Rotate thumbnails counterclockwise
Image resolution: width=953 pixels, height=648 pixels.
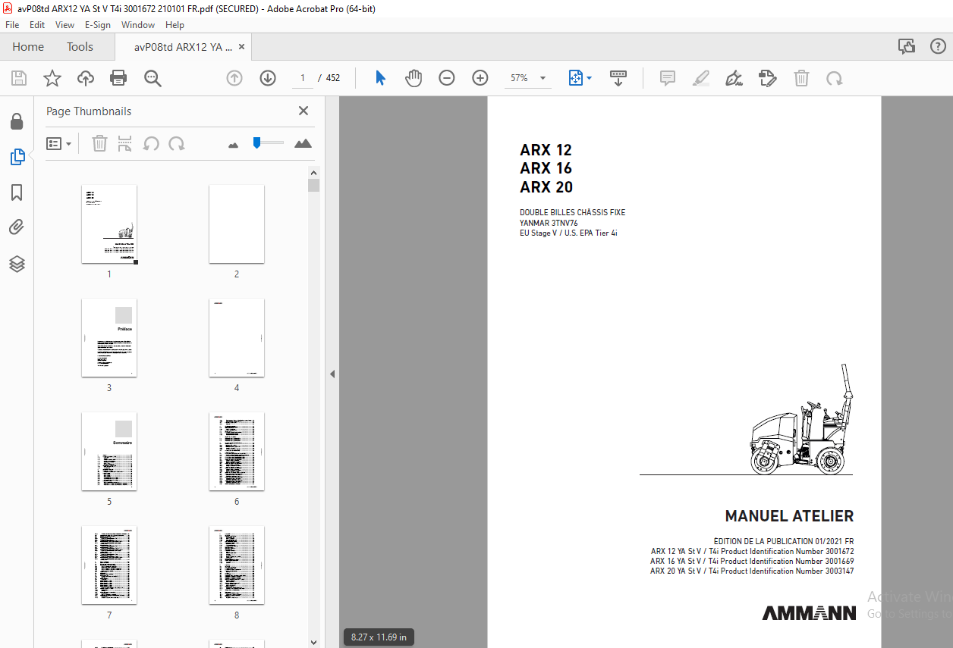pos(151,143)
